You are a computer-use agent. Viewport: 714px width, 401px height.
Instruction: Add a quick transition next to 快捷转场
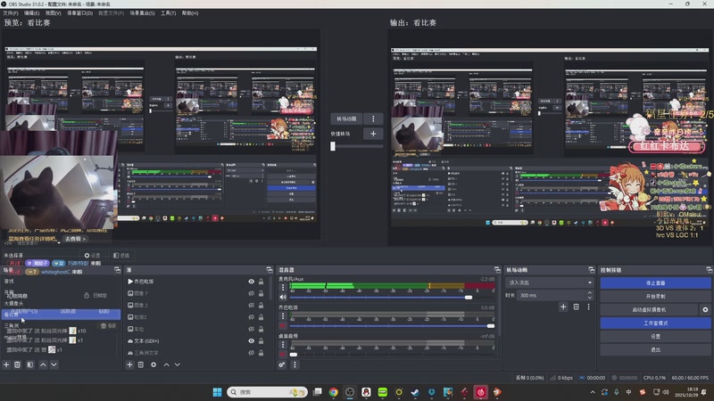tap(373, 134)
